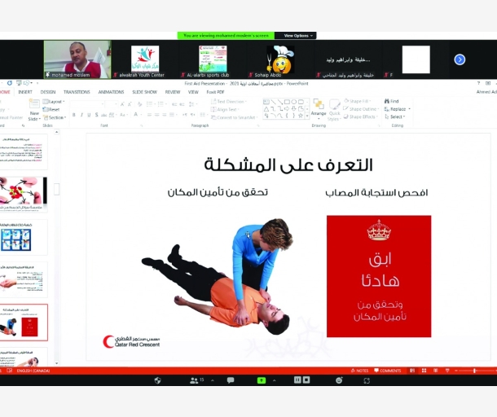Switch to the Transitions ribbon tab
This screenshot has height=417, width=497.
coord(77,92)
